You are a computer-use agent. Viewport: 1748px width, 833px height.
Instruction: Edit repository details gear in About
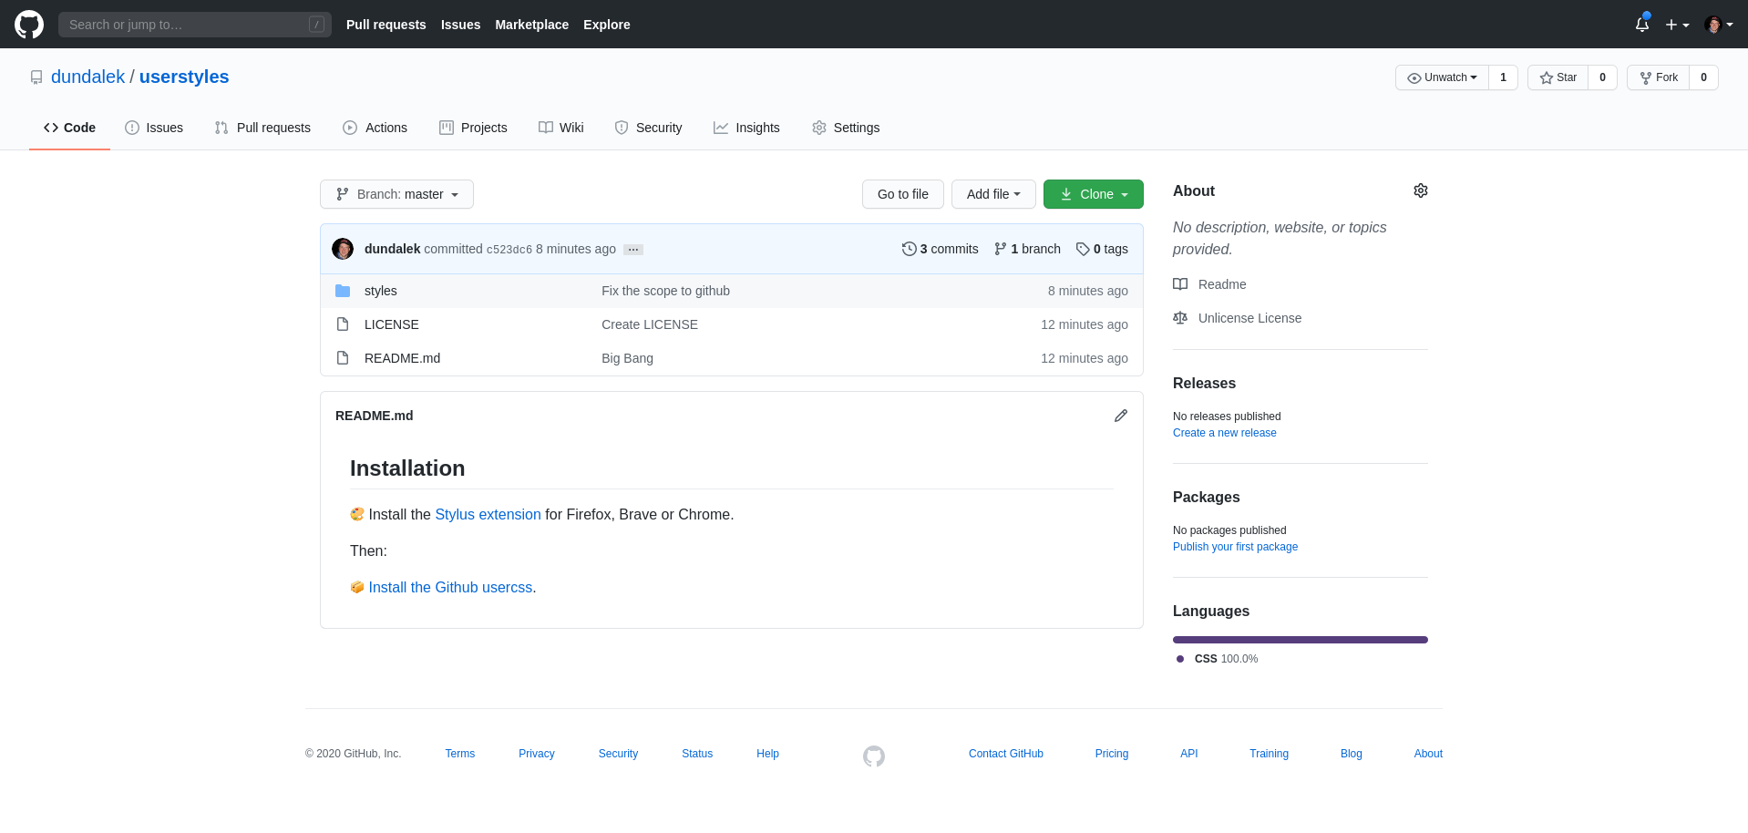[1421, 190]
